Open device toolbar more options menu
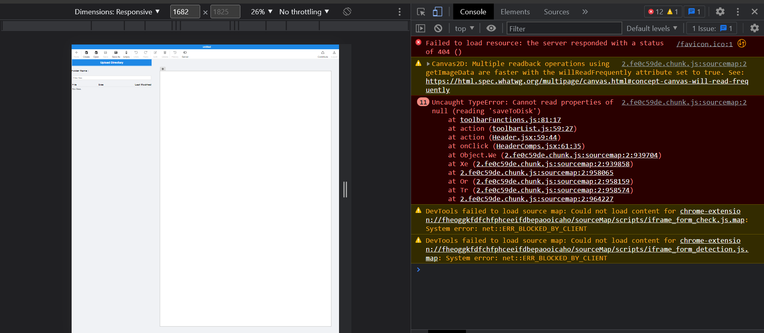The image size is (764, 333). pyautogui.click(x=400, y=12)
